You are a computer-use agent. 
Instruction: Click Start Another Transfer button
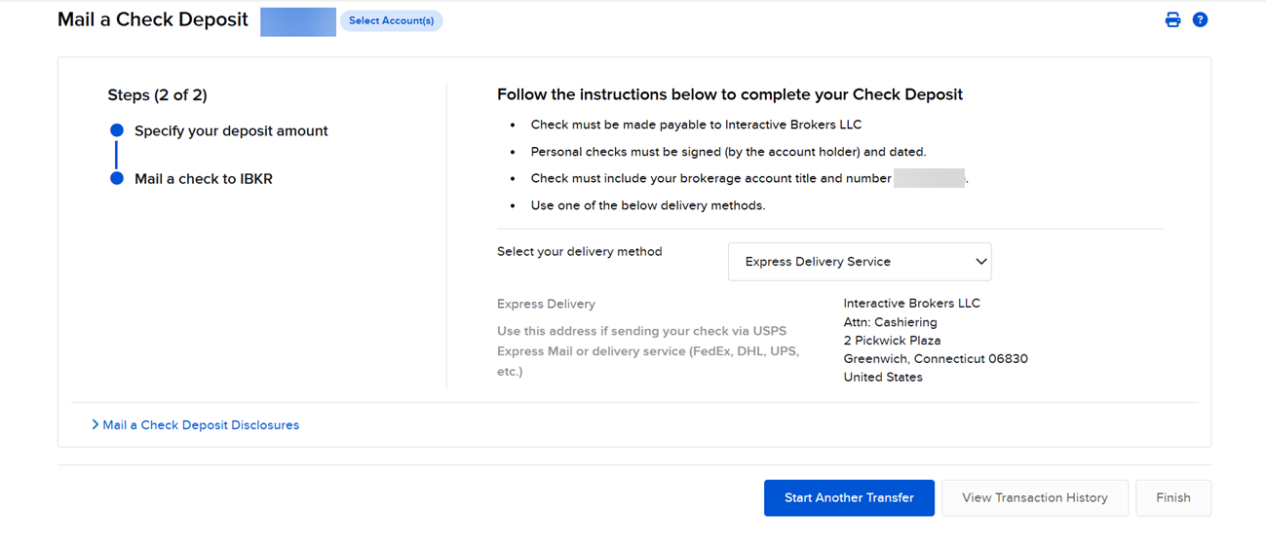[849, 497]
